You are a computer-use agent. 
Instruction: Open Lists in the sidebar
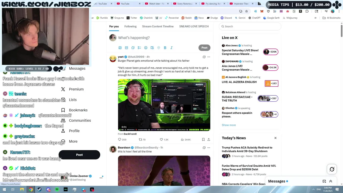pos(69,100)
